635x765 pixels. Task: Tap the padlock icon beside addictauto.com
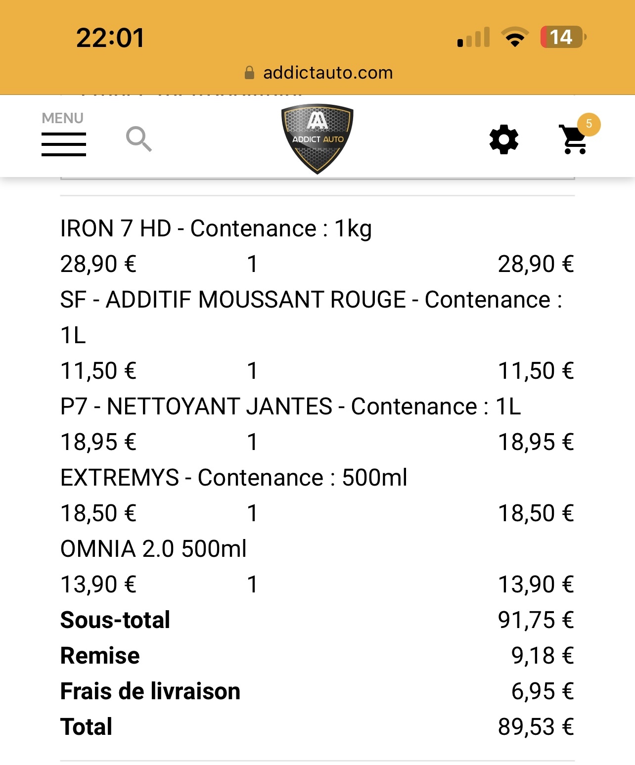pos(250,73)
